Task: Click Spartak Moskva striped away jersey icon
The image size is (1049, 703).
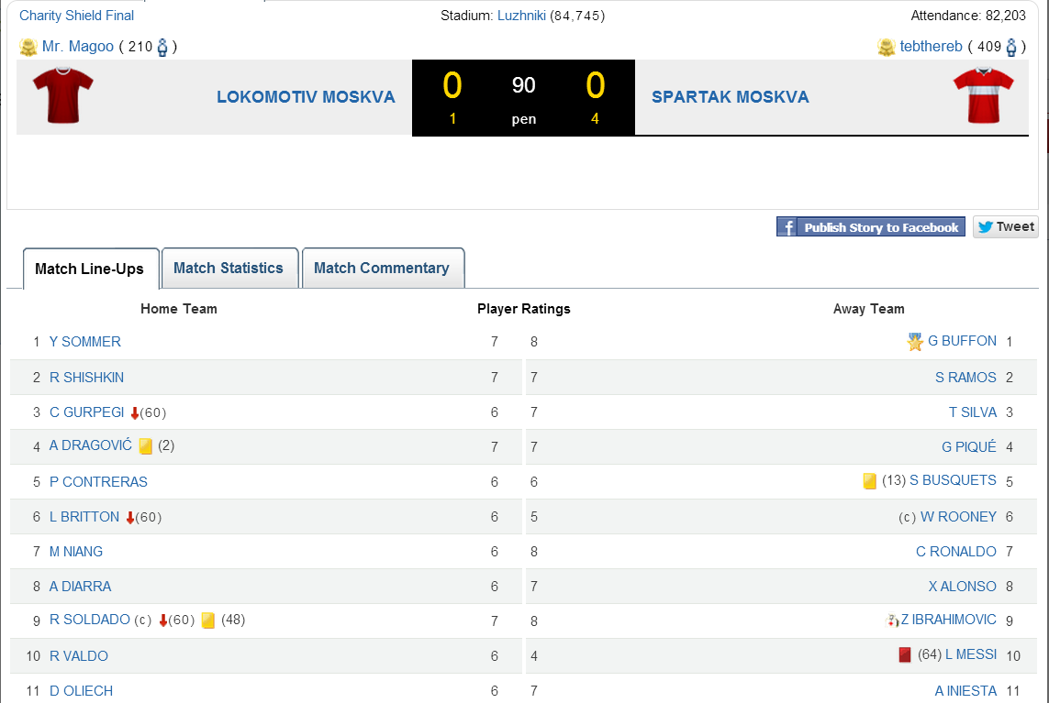Action: coord(983,95)
